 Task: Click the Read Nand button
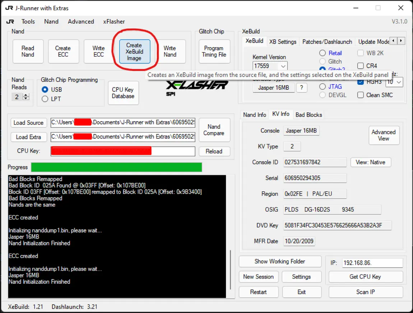click(x=28, y=51)
